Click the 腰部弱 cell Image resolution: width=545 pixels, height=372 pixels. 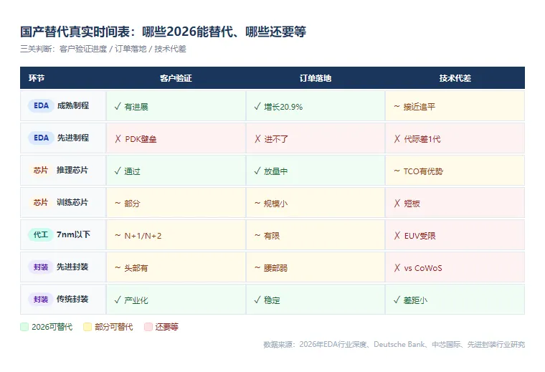tap(316, 268)
